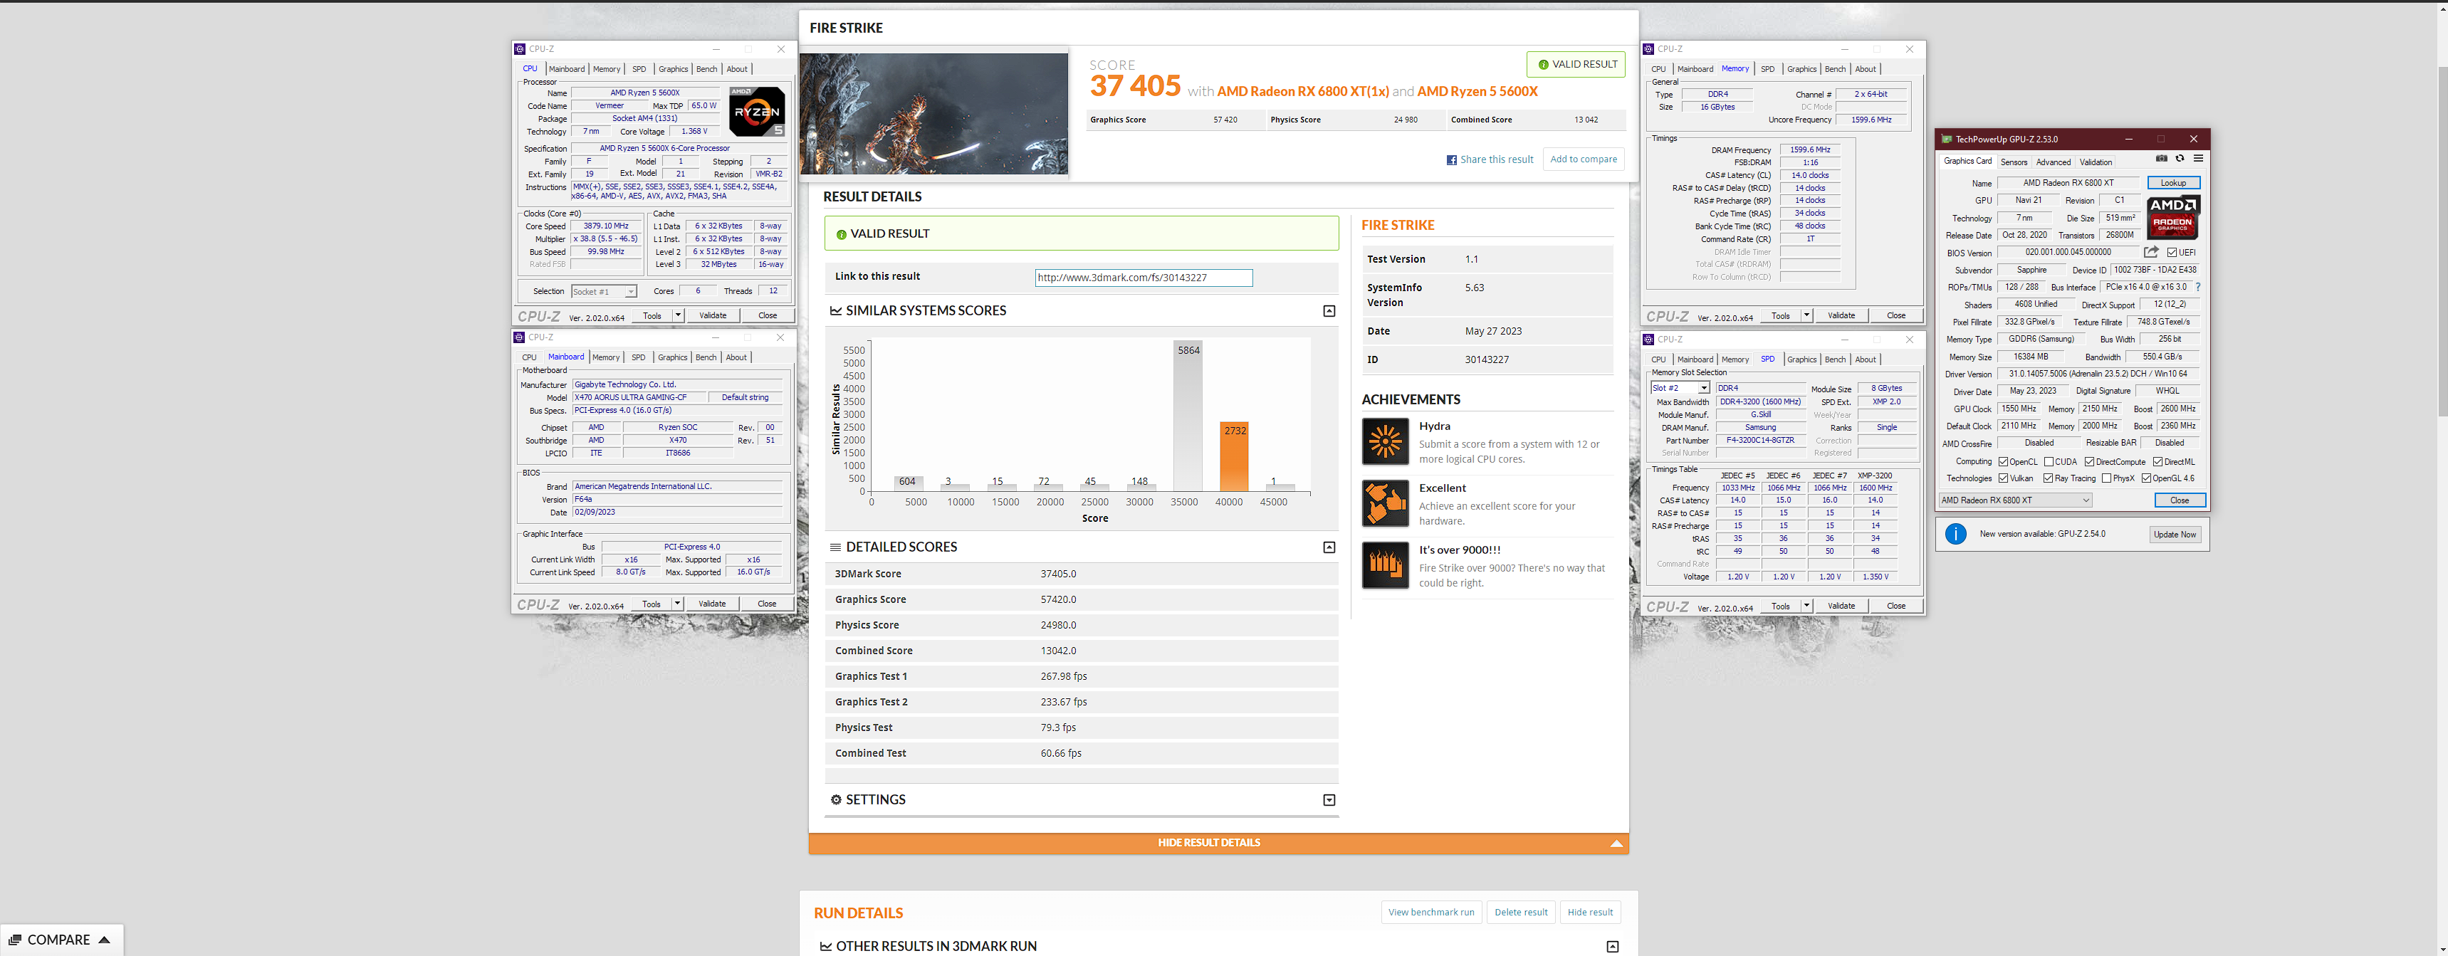
Task: Click blue info icon in GPU-Z update notice
Action: click(x=1956, y=534)
